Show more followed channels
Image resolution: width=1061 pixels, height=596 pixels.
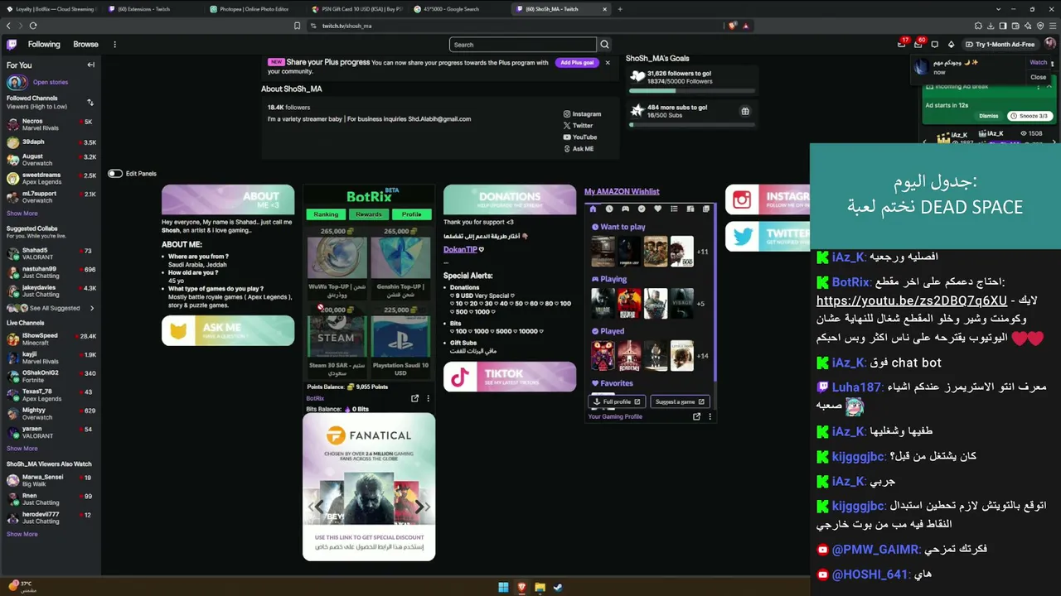(x=22, y=214)
